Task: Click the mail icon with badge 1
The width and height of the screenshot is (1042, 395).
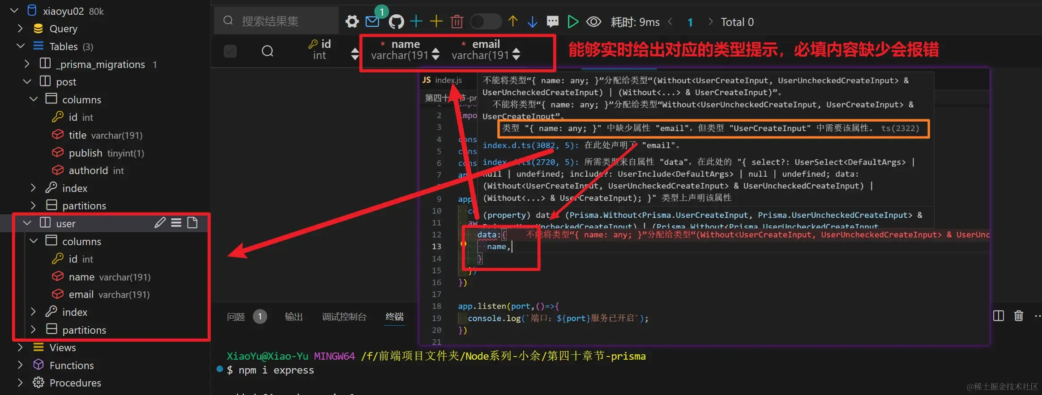Action: tap(372, 21)
